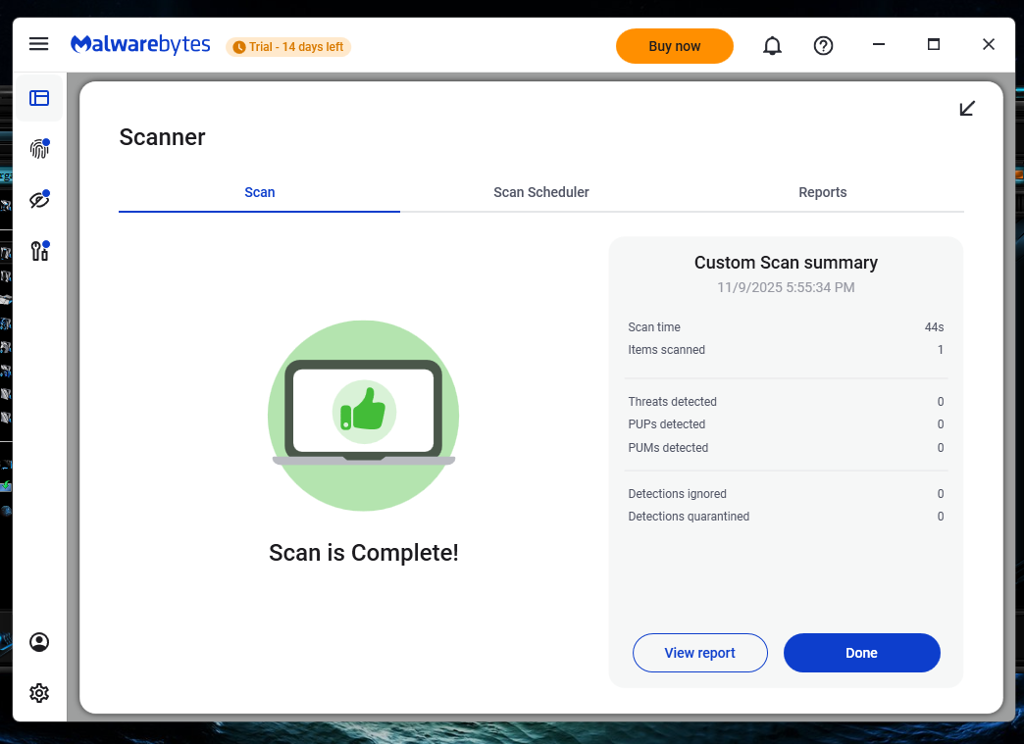Switch to the Scan Scheduler tab
This screenshot has width=1024, height=744.
click(x=540, y=192)
